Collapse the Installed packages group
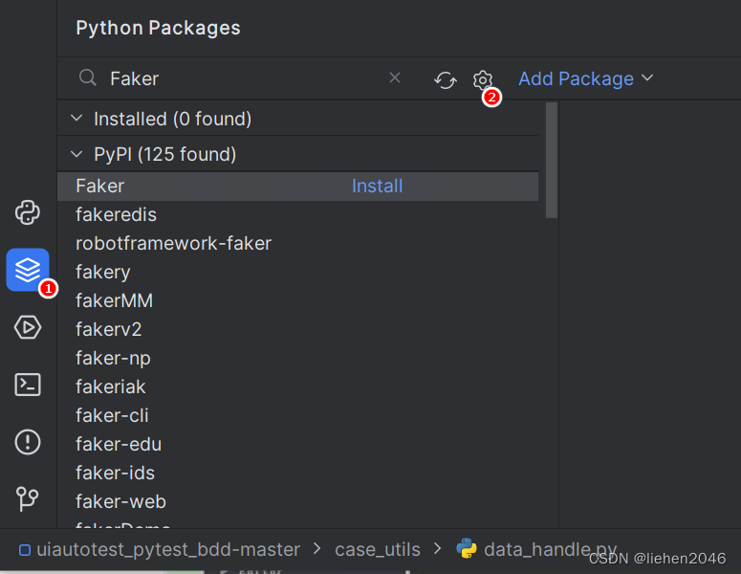The height and width of the screenshot is (574, 741). point(76,120)
